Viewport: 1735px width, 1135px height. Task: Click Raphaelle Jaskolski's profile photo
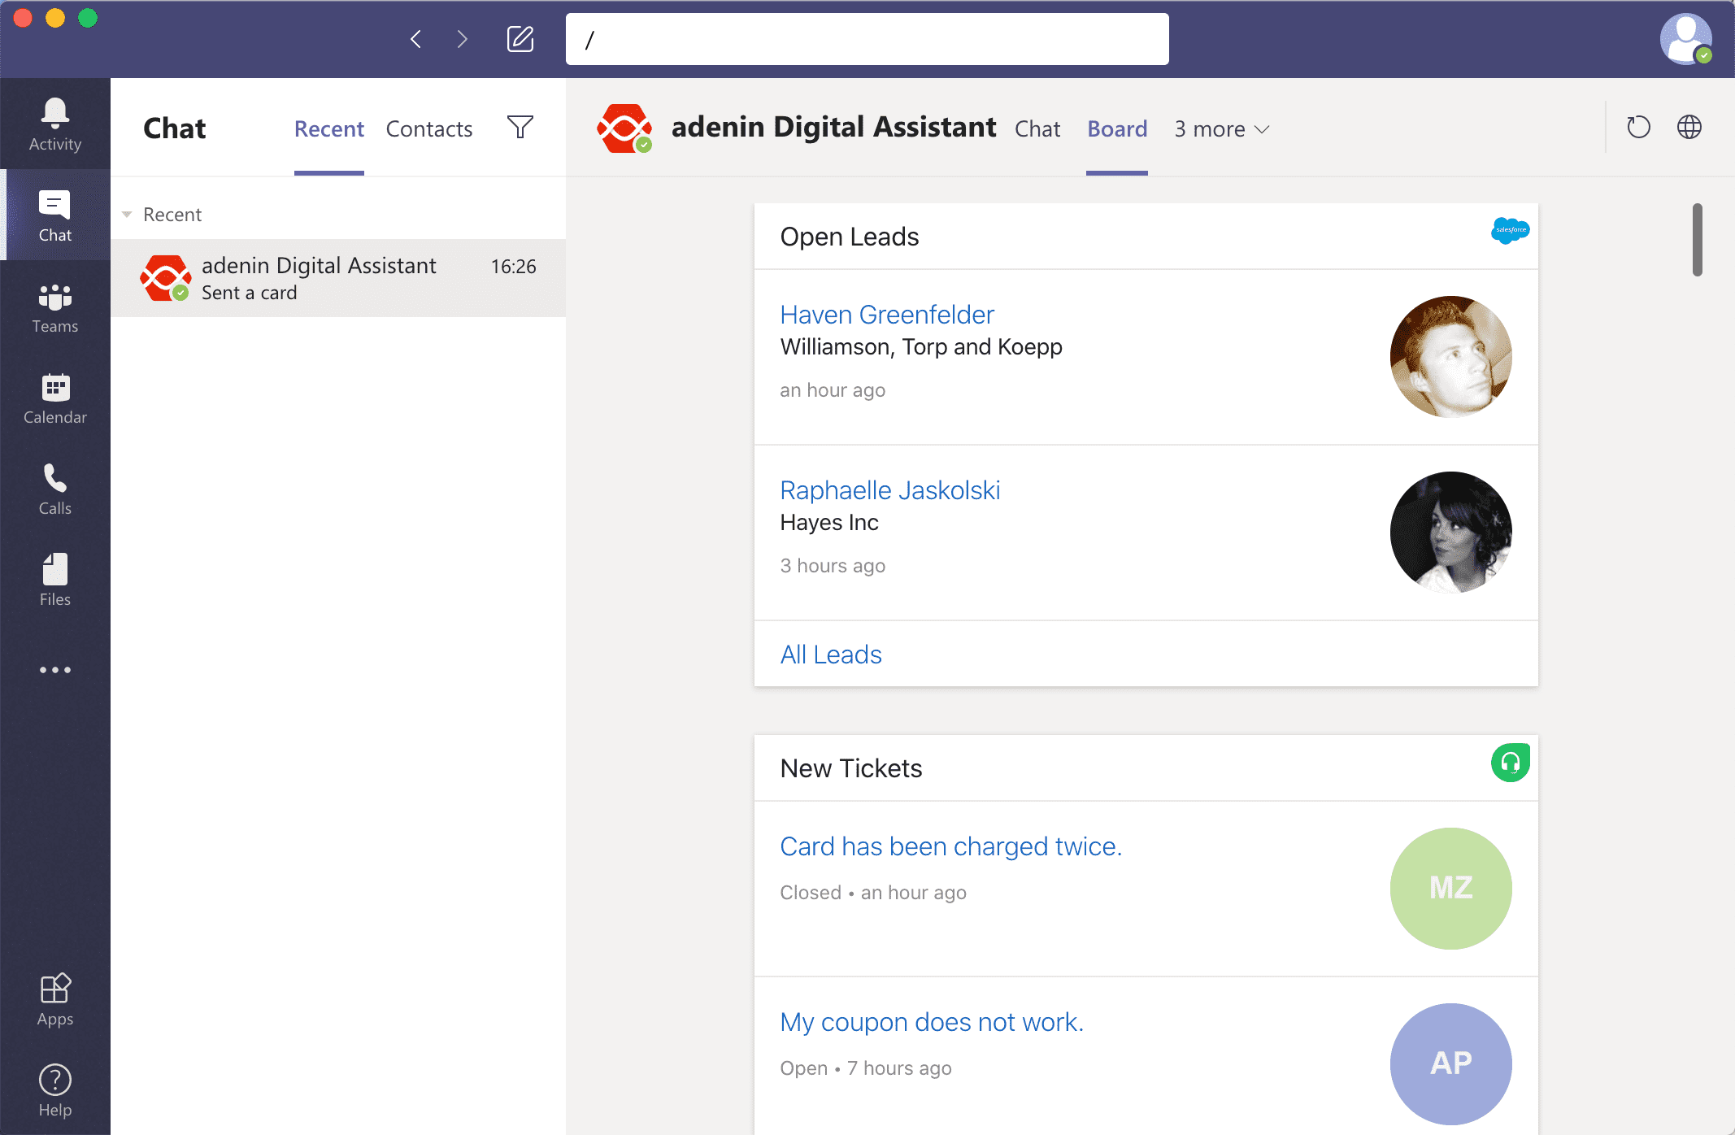pos(1450,533)
